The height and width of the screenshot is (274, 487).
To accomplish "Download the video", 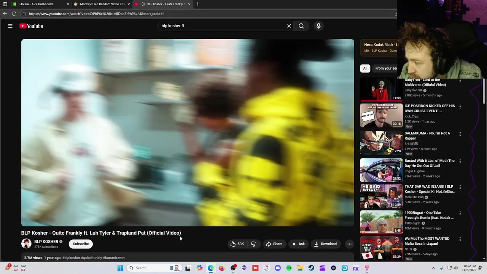I will pyautogui.click(x=325, y=244).
